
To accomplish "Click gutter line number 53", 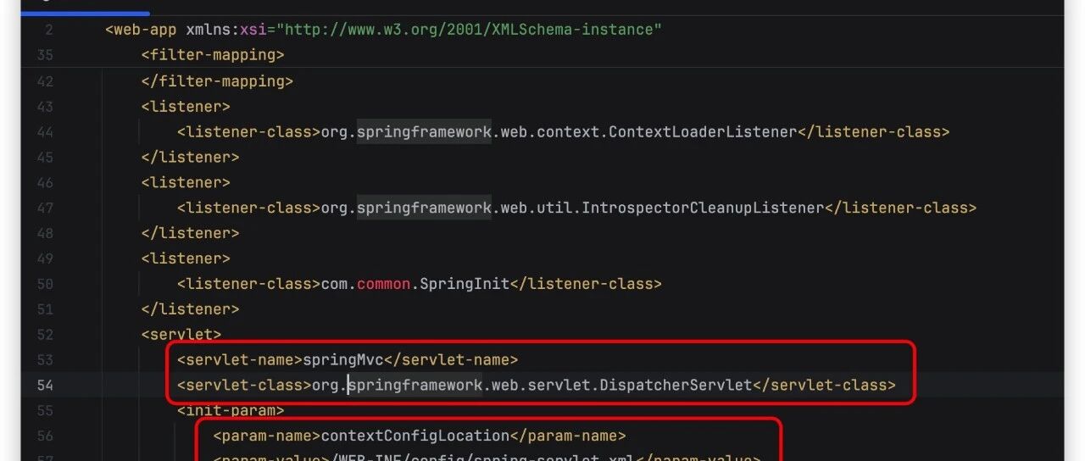I will click(44, 360).
